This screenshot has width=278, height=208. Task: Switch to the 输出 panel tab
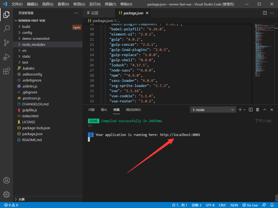coord(104,110)
